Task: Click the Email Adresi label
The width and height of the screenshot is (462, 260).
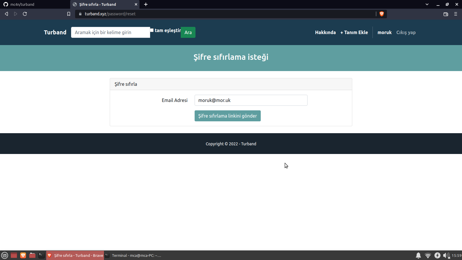Action: (x=175, y=100)
